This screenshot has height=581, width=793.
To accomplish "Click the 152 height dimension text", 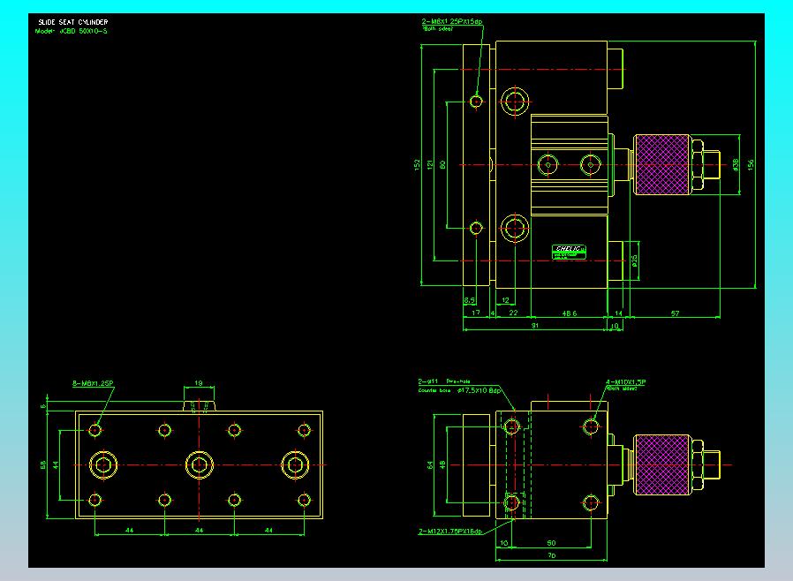I will click(x=417, y=165).
